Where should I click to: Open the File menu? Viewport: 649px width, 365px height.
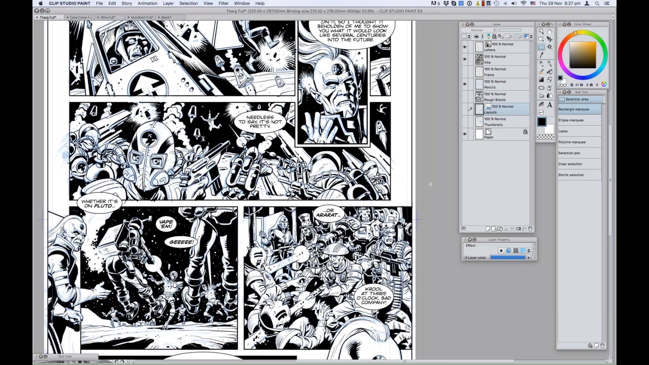99,3
